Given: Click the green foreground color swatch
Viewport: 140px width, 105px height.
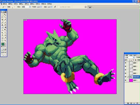Looking at the screenshot, I should pyautogui.click(x=3, y=44).
